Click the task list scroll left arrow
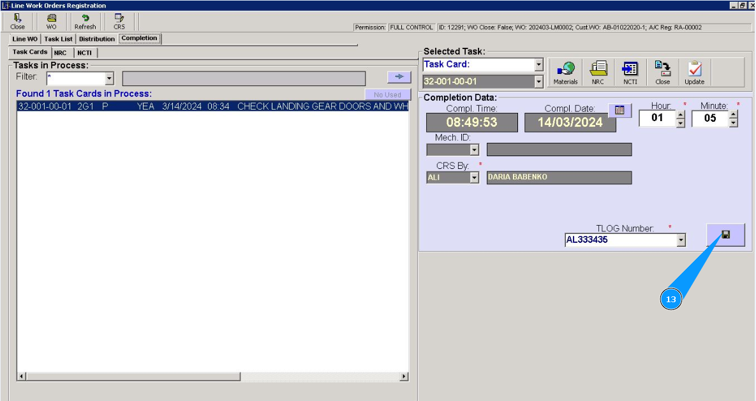 tap(21, 376)
